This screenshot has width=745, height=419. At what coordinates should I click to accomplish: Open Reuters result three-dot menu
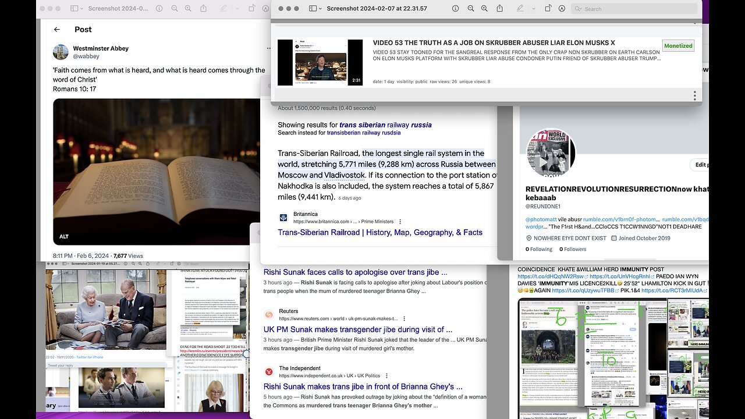point(403,319)
